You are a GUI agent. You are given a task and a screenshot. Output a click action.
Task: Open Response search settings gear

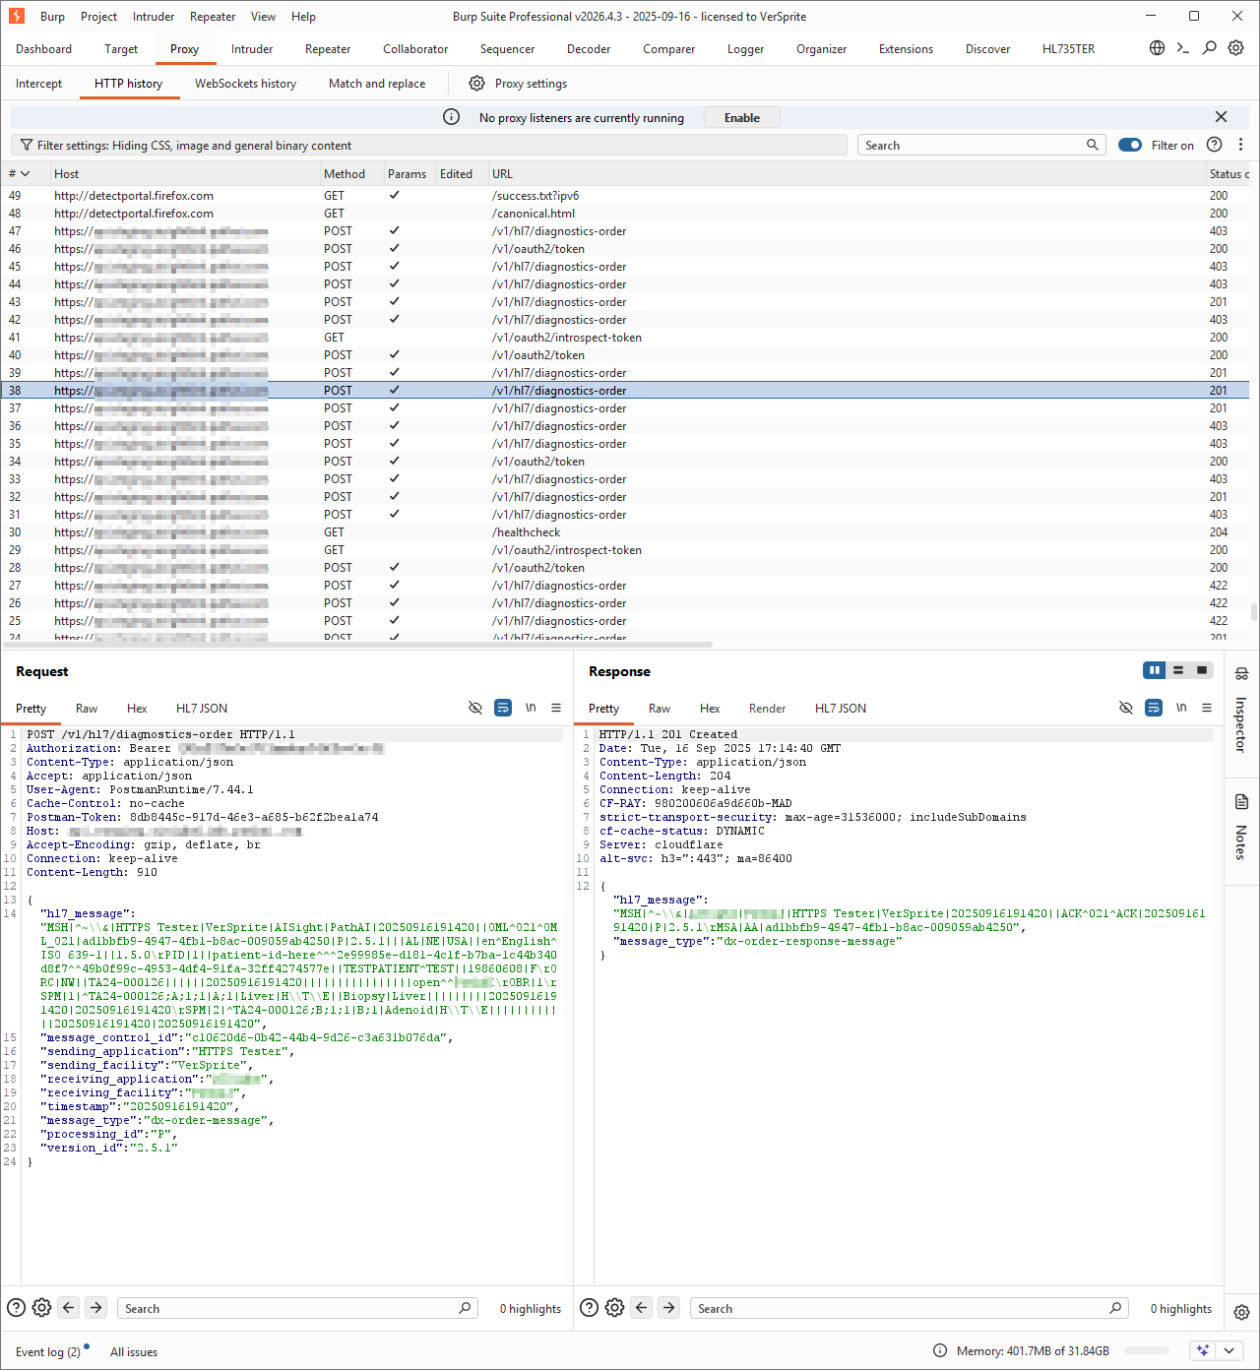[x=614, y=1308]
